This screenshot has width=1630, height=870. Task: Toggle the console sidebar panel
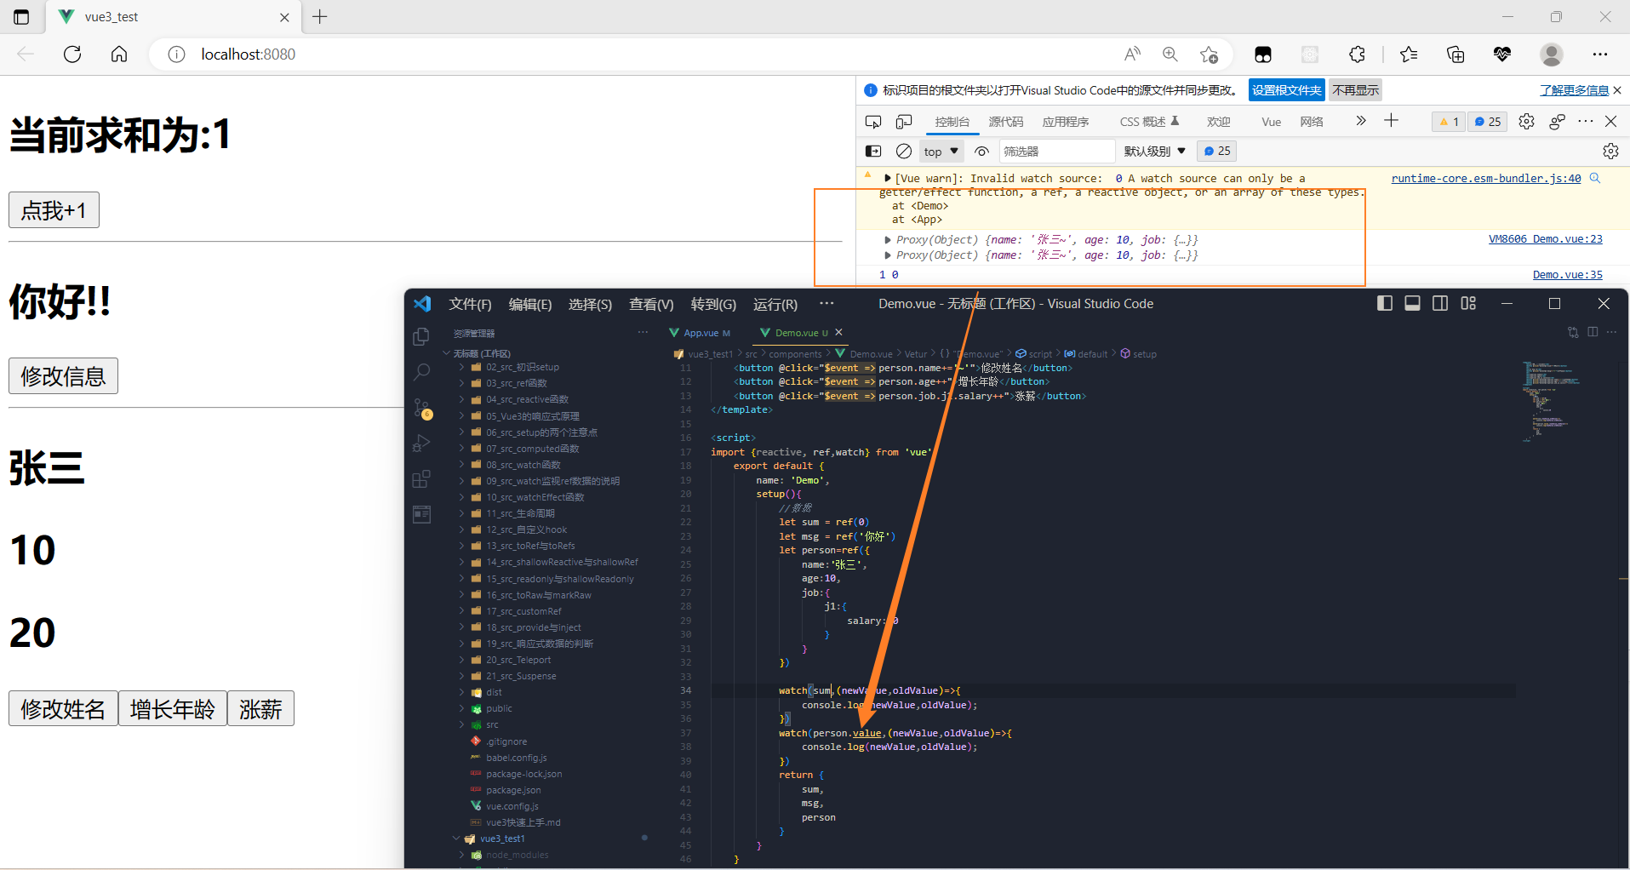[x=873, y=151]
